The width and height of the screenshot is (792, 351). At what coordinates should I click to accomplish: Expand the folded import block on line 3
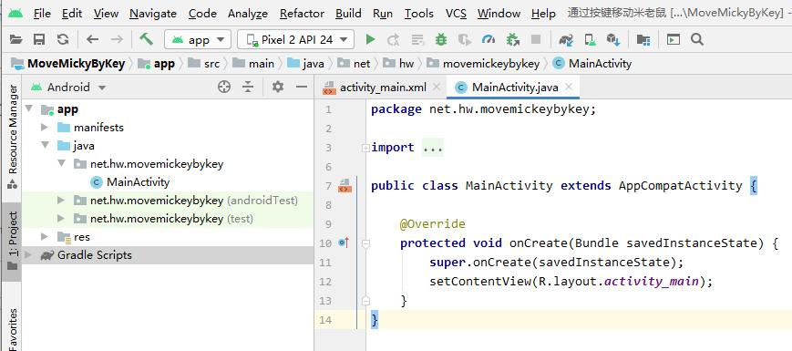click(365, 148)
